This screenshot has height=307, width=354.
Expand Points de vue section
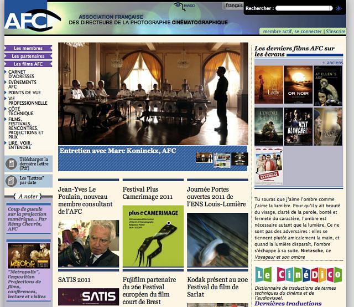click(24, 93)
